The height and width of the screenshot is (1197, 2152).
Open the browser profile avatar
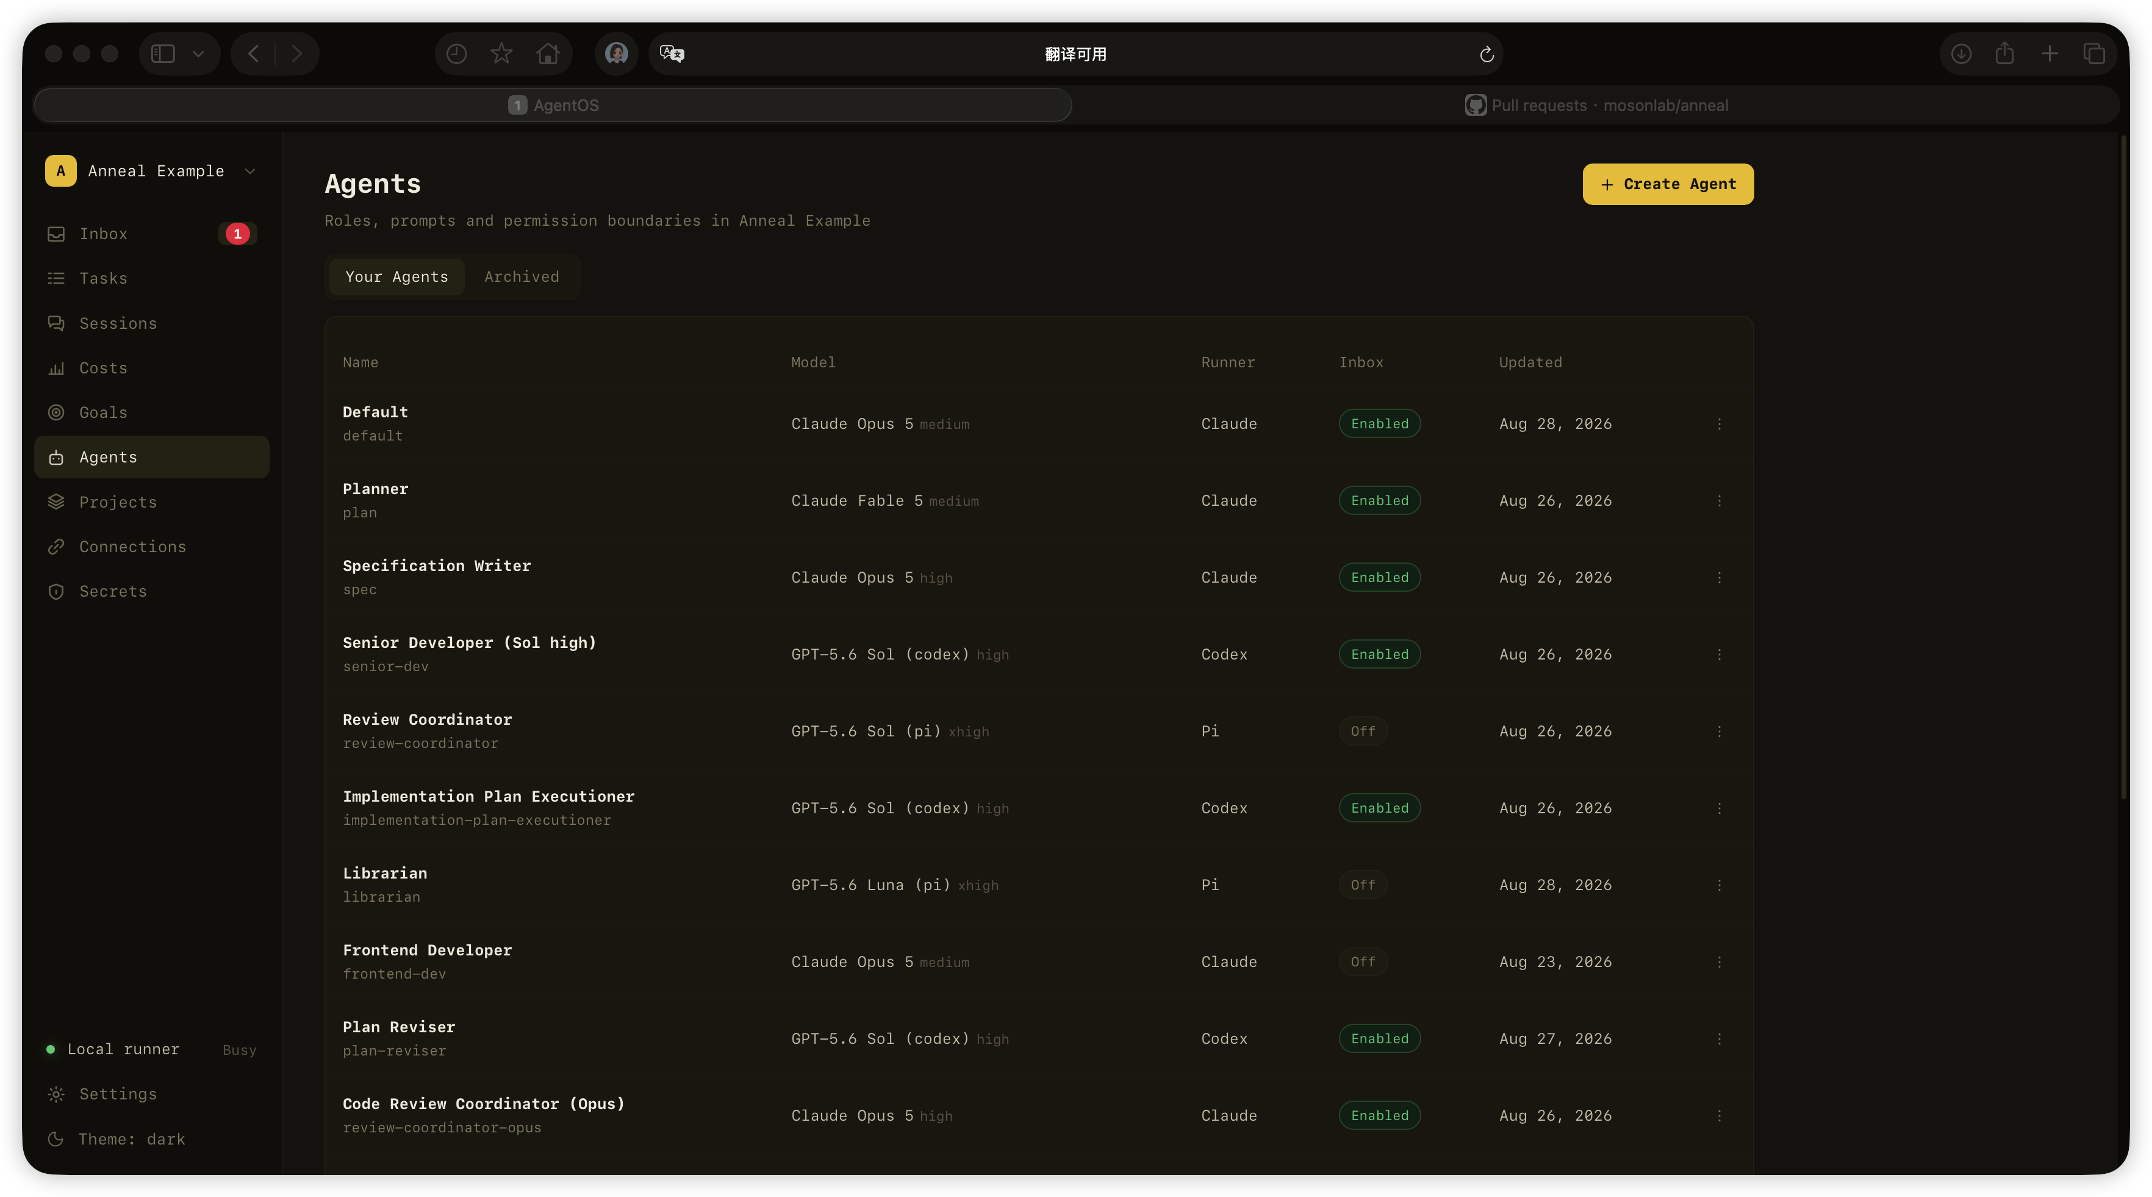pyautogui.click(x=617, y=54)
